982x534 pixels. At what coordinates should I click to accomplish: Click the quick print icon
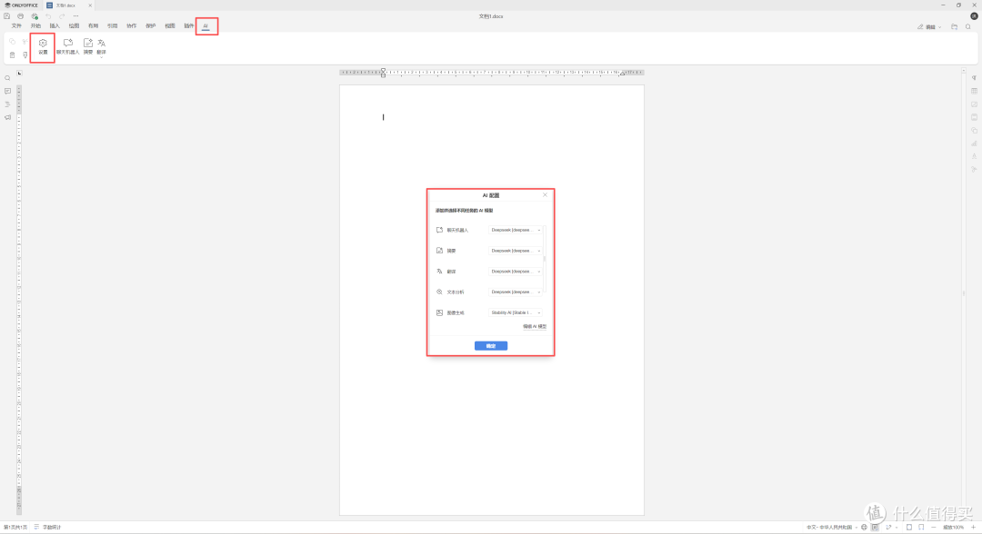tap(35, 16)
